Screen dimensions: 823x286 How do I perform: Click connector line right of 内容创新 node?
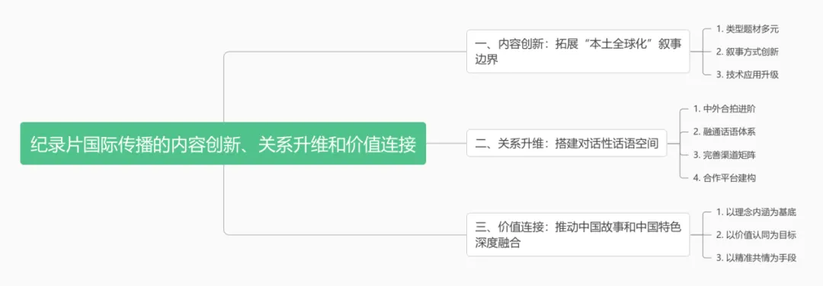(696, 52)
